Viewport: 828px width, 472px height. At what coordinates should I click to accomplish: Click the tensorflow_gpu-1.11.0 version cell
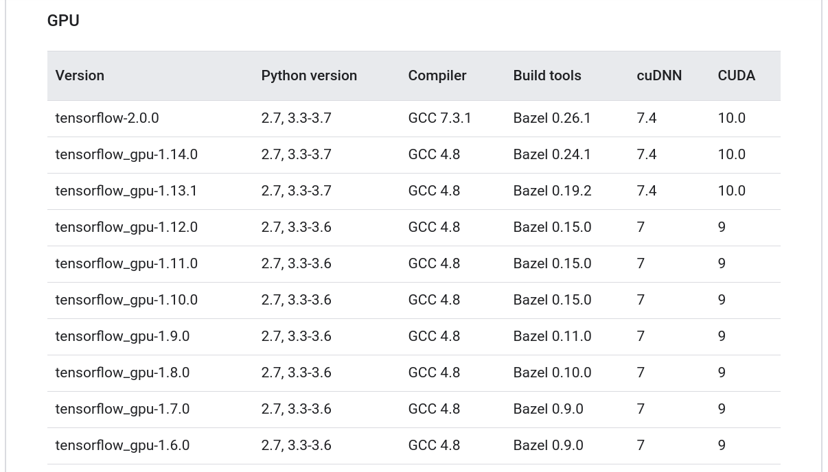pyautogui.click(x=126, y=263)
